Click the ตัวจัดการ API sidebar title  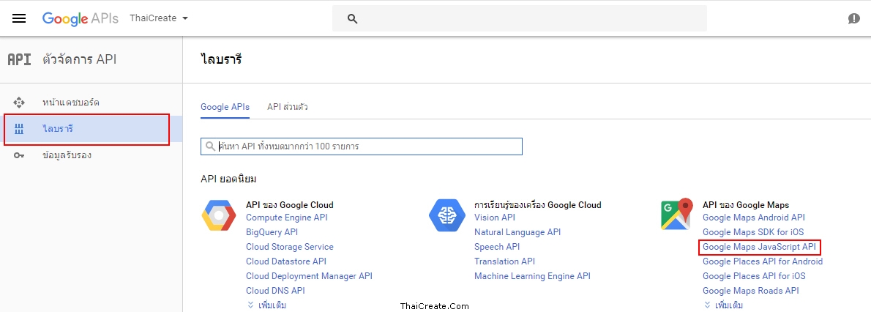click(80, 59)
